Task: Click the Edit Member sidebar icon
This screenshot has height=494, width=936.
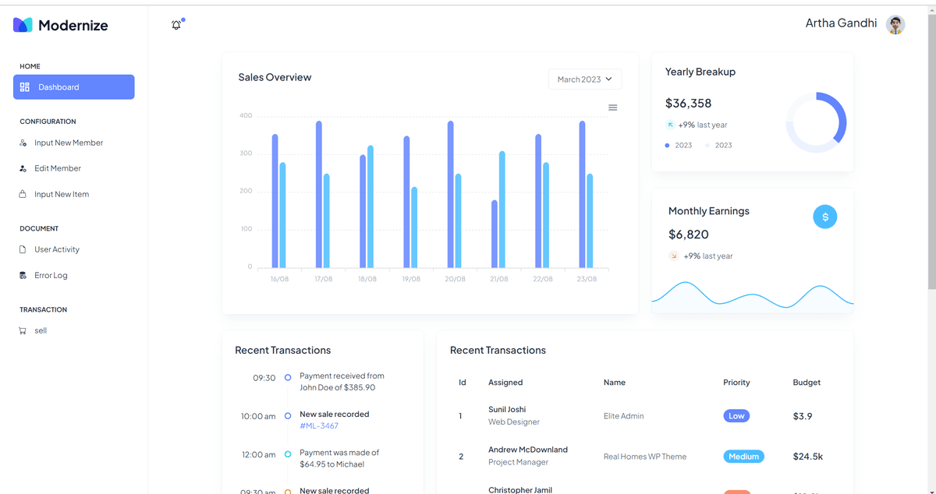Action: (23, 169)
